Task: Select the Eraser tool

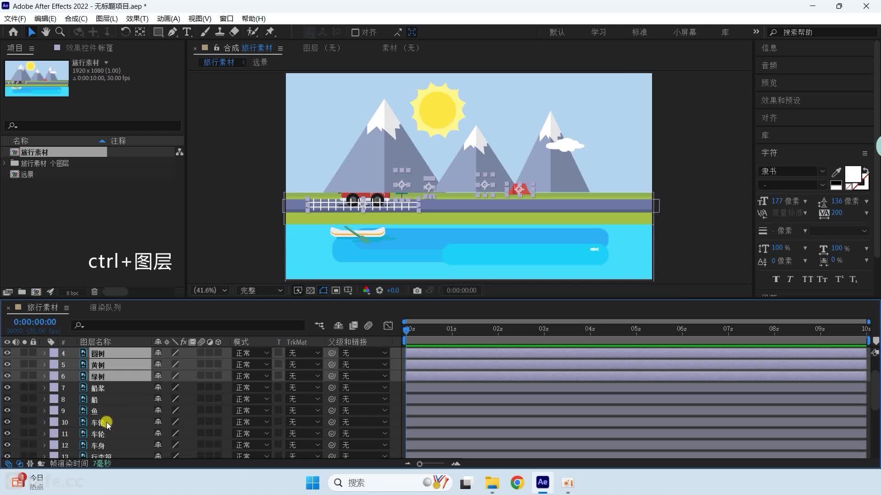Action: pyautogui.click(x=234, y=32)
